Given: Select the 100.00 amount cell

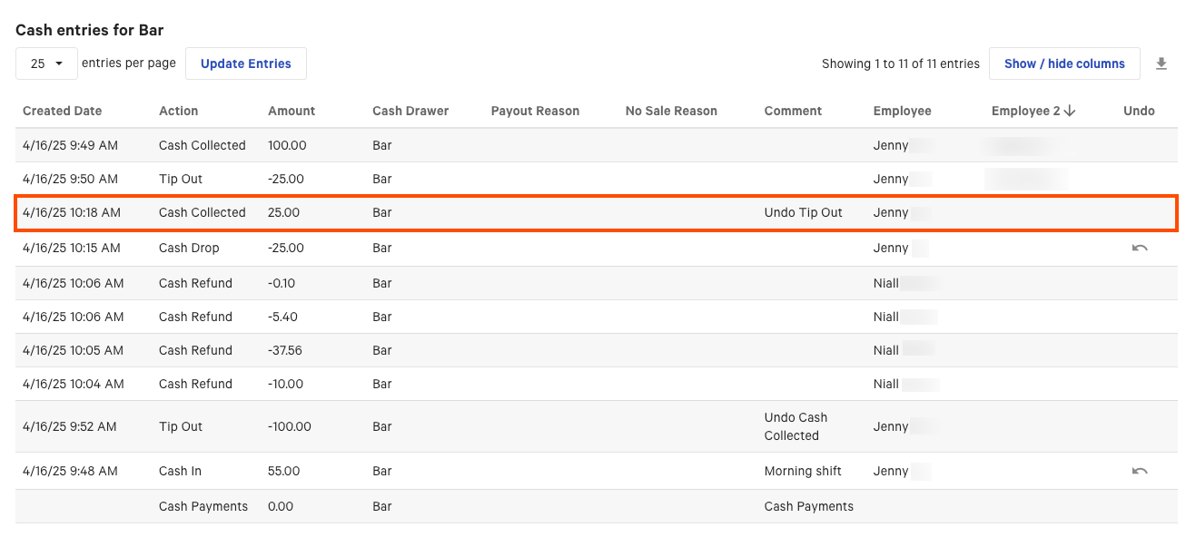Looking at the screenshot, I should pyautogui.click(x=287, y=145).
